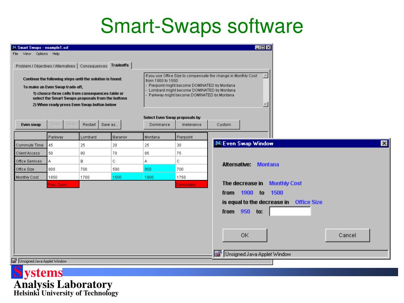Screen dimensions: 404x303
Task: Click the Montana column header
Action: (159, 137)
